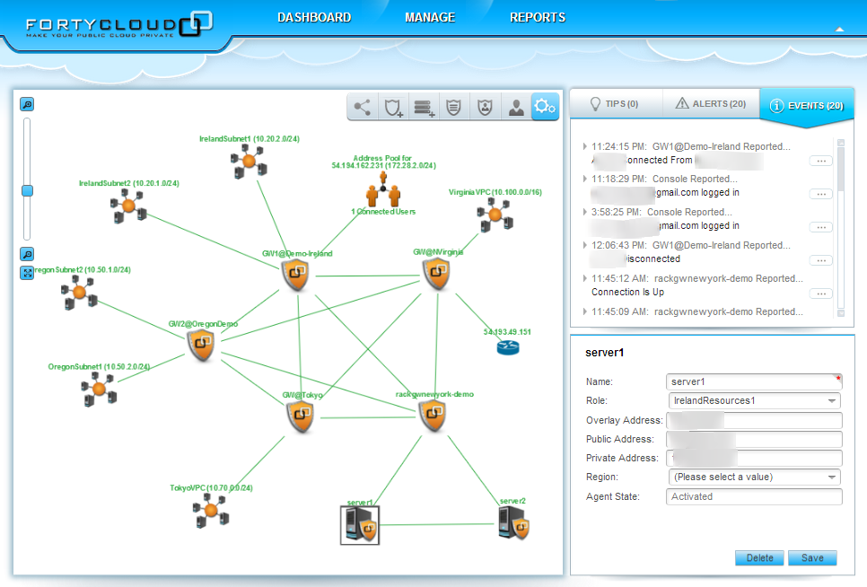The image size is (867, 587).
Task: Select the IrelandSubnet2 cluster icon
Action: (128, 206)
